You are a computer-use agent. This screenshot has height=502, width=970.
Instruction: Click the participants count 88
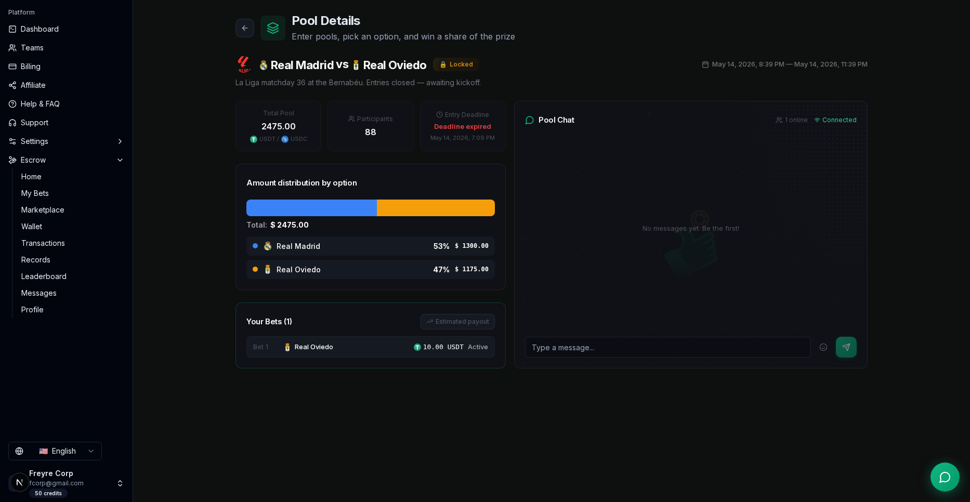(x=371, y=132)
